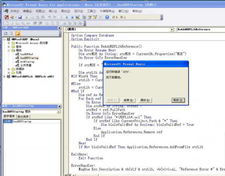Viewport: 225px width, 176px height.
Task: Select 公共变量 module in tree
Action: pyautogui.click(x=26, y=65)
